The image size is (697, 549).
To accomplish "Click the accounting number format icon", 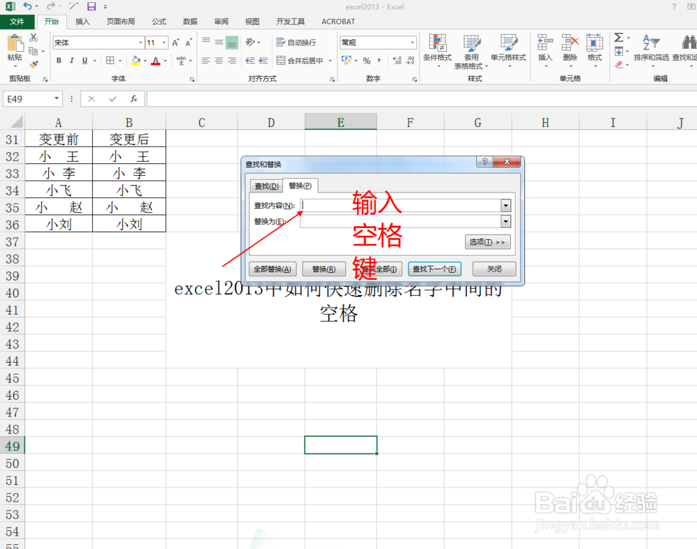I will point(346,60).
